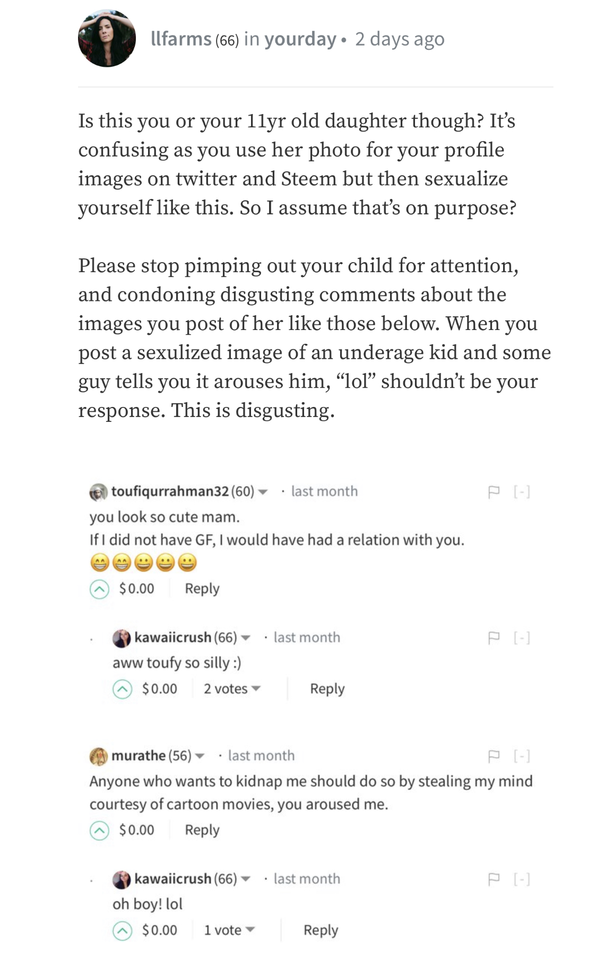This screenshot has width=614, height=980.
Task: Collapse kawaiicrush's "oh boy! lol" reply
Action: click(522, 879)
